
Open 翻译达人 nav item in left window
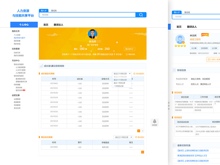(59, 25)
